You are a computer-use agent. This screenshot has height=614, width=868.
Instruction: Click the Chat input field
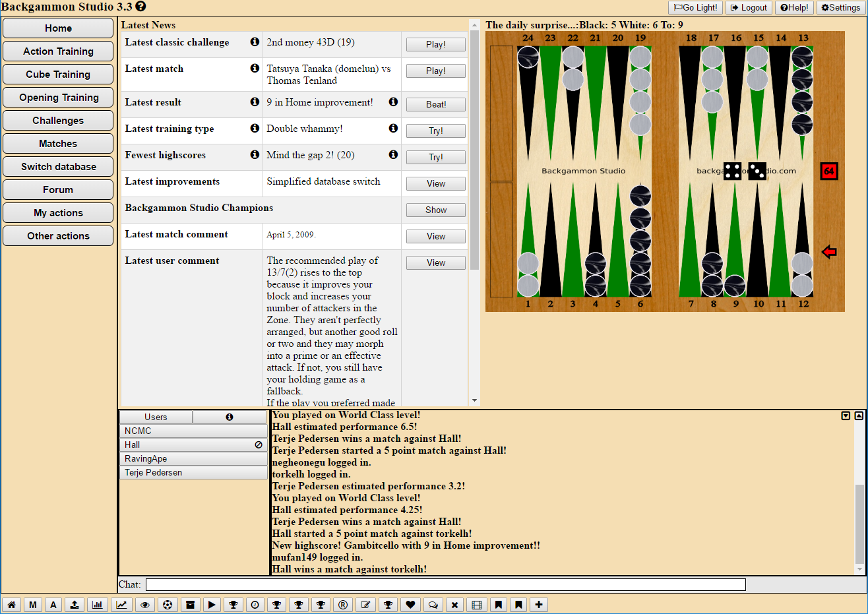pyautogui.click(x=446, y=584)
